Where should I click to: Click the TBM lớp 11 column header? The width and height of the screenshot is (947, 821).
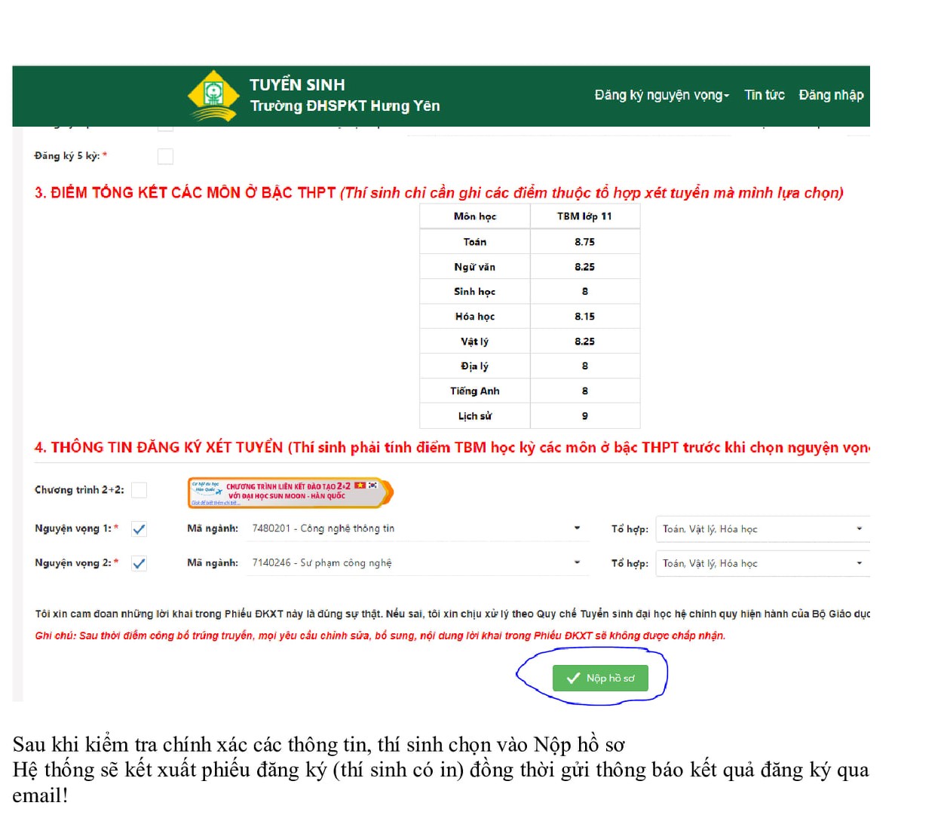click(585, 216)
